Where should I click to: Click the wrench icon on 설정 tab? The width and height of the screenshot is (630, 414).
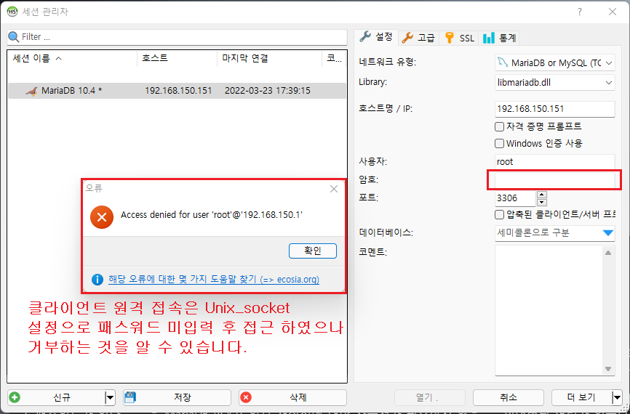(x=365, y=36)
